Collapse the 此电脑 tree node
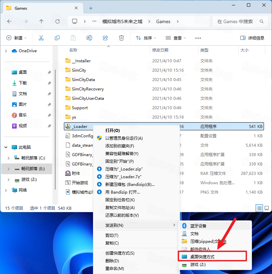The height and width of the screenshot is (274, 272). click(x=6, y=147)
